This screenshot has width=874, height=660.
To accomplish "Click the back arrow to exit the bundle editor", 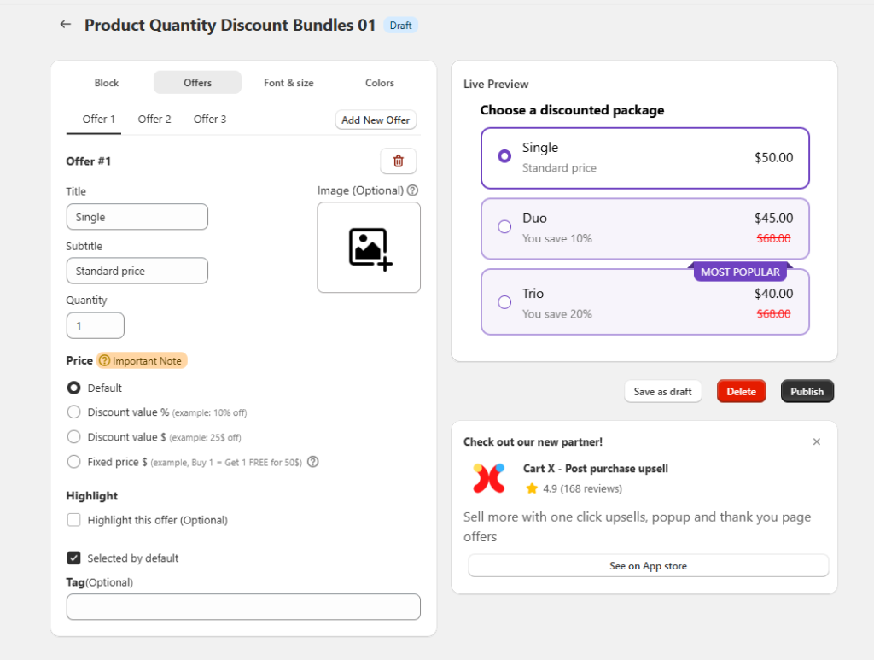I will [65, 24].
